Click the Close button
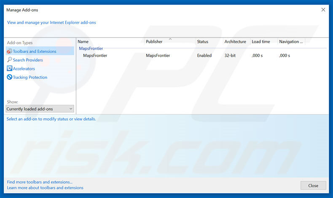This screenshot has height=198, width=333. [x=313, y=185]
